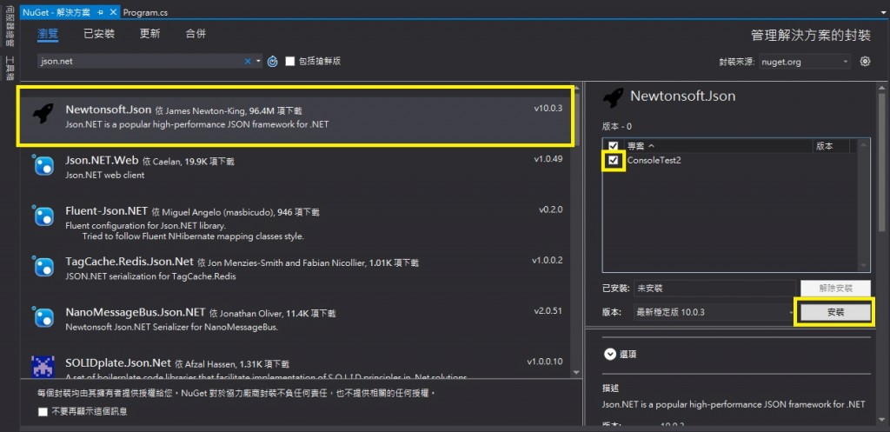The height and width of the screenshot is (432, 890).
Task: Click the v2.0.51 version label
Action: pyautogui.click(x=548, y=311)
